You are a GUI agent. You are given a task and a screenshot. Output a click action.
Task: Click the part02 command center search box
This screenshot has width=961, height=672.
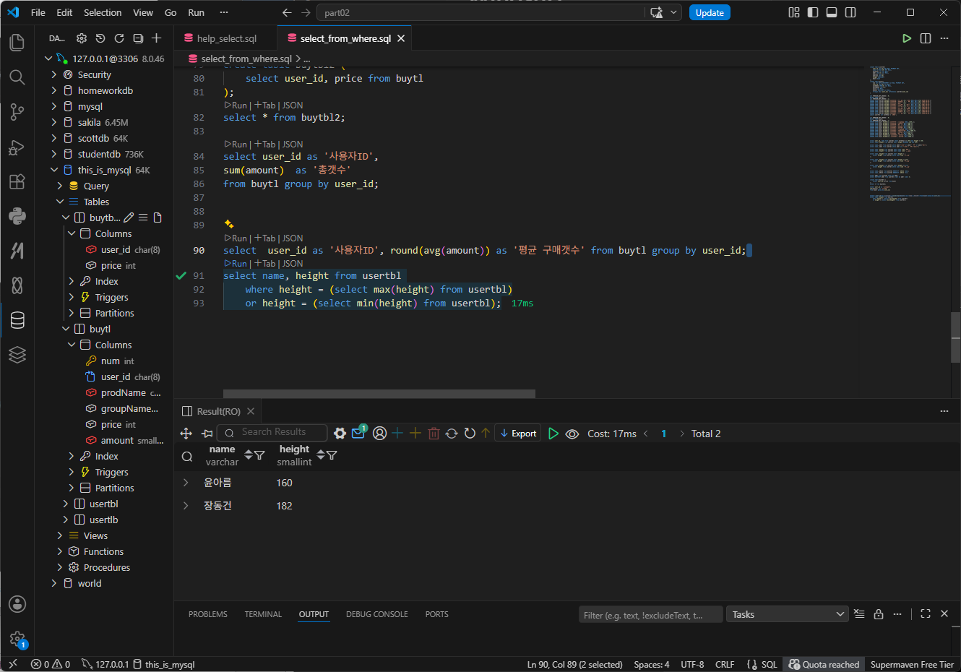482,12
